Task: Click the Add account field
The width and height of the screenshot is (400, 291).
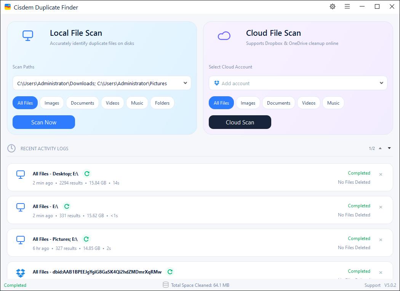Action: 298,83
